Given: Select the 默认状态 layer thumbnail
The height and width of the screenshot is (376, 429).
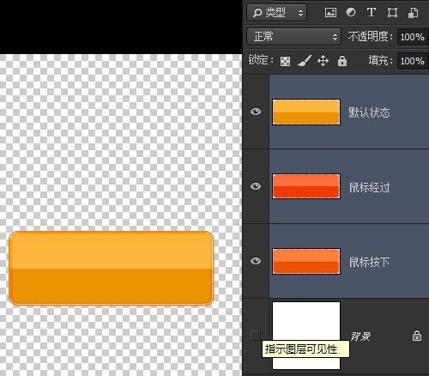Looking at the screenshot, I should (x=306, y=112).
